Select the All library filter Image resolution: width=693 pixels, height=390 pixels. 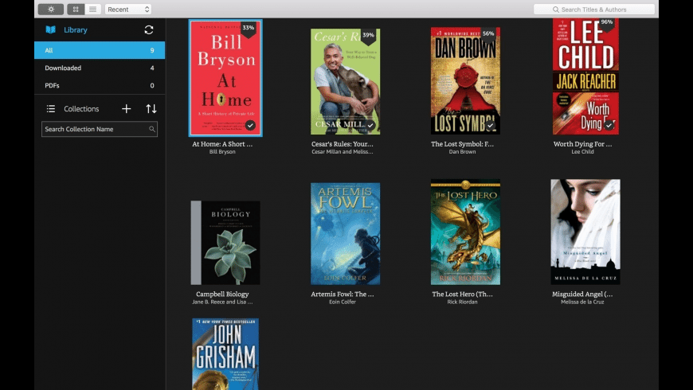tap(100, 50)
